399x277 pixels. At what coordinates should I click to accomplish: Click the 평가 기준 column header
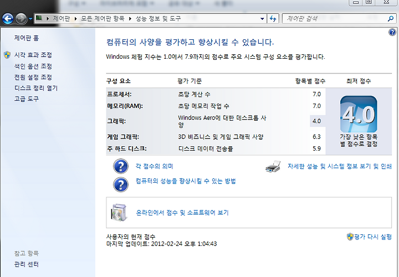[190, 81]
